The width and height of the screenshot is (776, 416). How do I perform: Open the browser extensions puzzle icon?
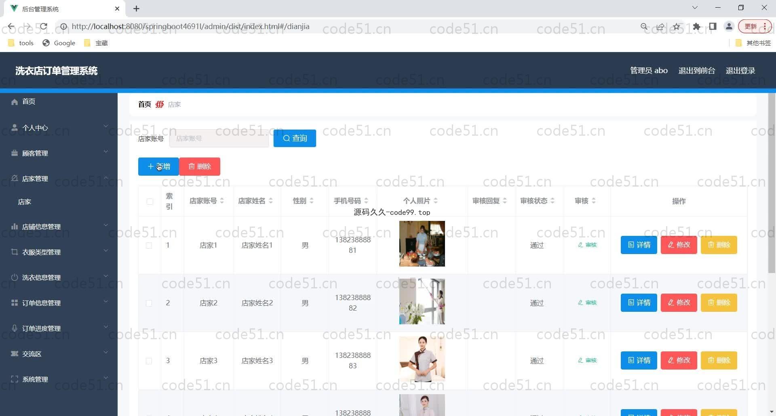tap(696, 27)
